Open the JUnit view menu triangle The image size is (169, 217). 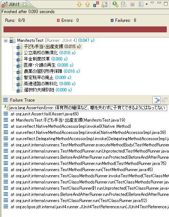click(x=152, y=3)
